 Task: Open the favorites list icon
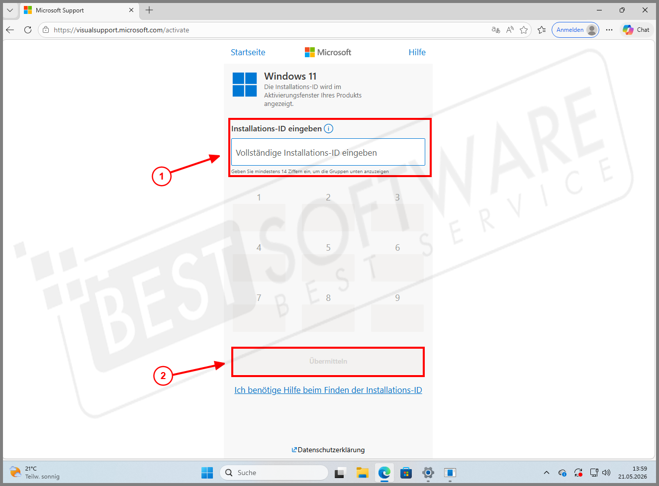pyautogui.click(x=542, y=30)
